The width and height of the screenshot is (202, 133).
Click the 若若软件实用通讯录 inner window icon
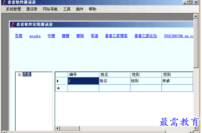13,24
